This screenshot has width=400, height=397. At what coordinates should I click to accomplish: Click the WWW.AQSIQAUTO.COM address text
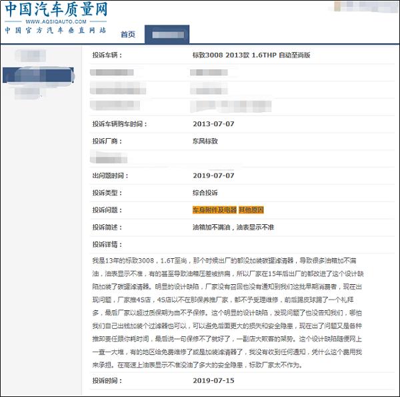[x=56, y=22]
